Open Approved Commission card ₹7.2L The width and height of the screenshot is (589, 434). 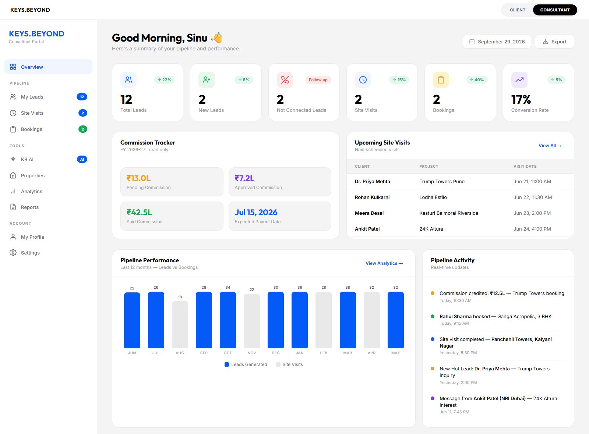(280, 182)
